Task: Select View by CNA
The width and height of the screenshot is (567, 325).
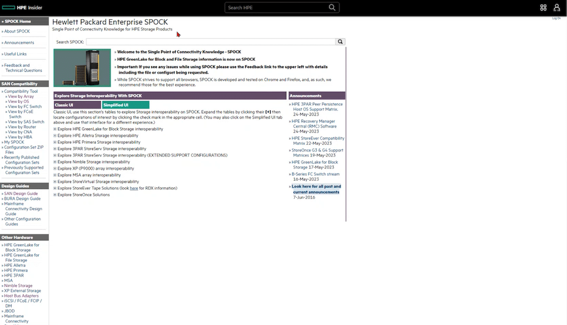Action: pos(20,132)
